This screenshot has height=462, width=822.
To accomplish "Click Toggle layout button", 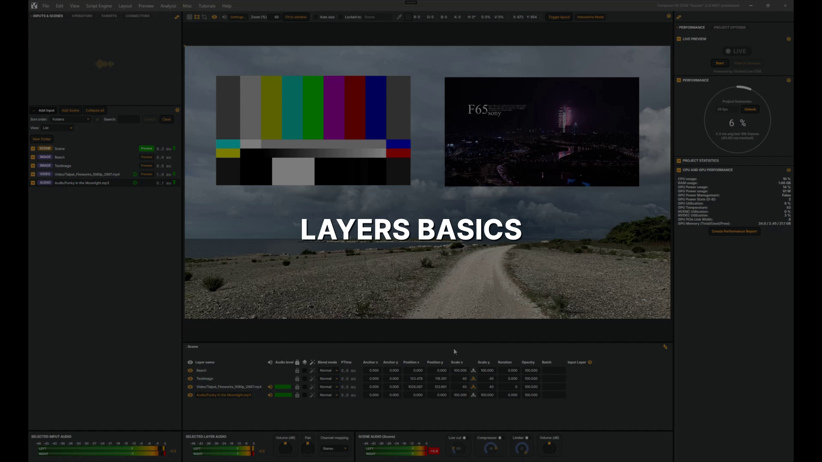I will pos(559,17).
